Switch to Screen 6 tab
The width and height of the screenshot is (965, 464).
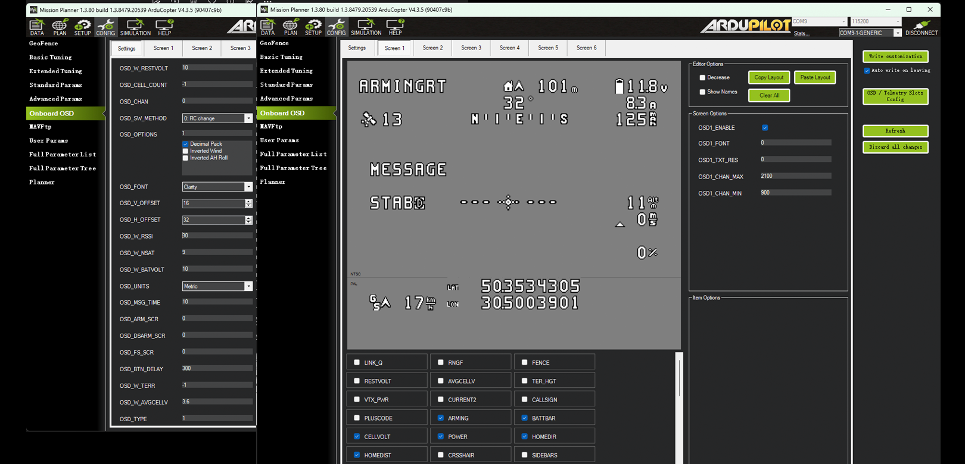586,48
